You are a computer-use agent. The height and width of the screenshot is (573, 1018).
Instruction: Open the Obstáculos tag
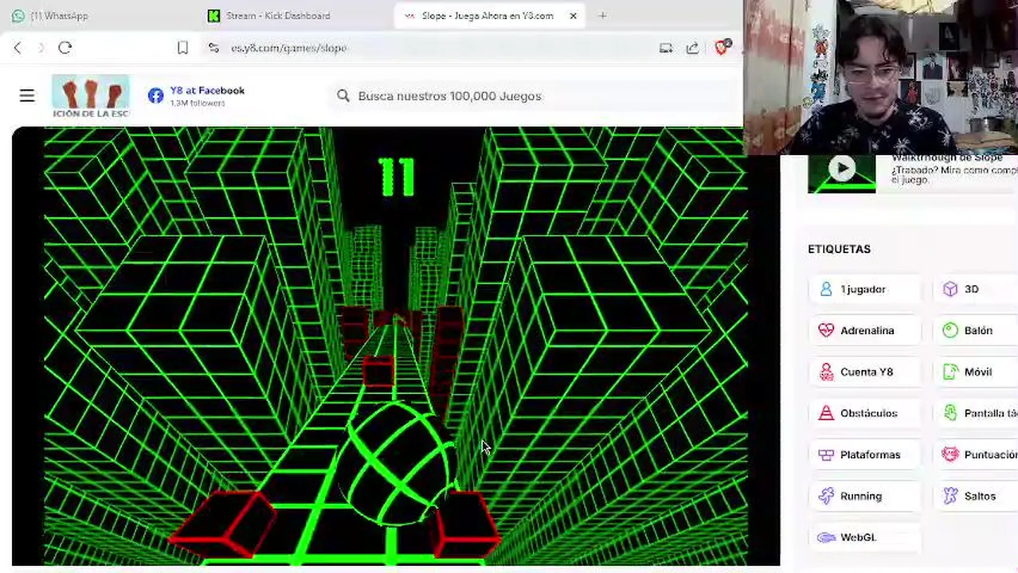pyautogui.click(x=864, y=413)
